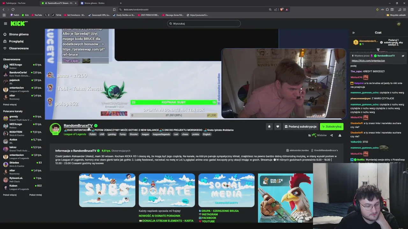This screenshot has height=229, width=408.
Task: Select the chess tag
Action: click(x=185, y=134)
